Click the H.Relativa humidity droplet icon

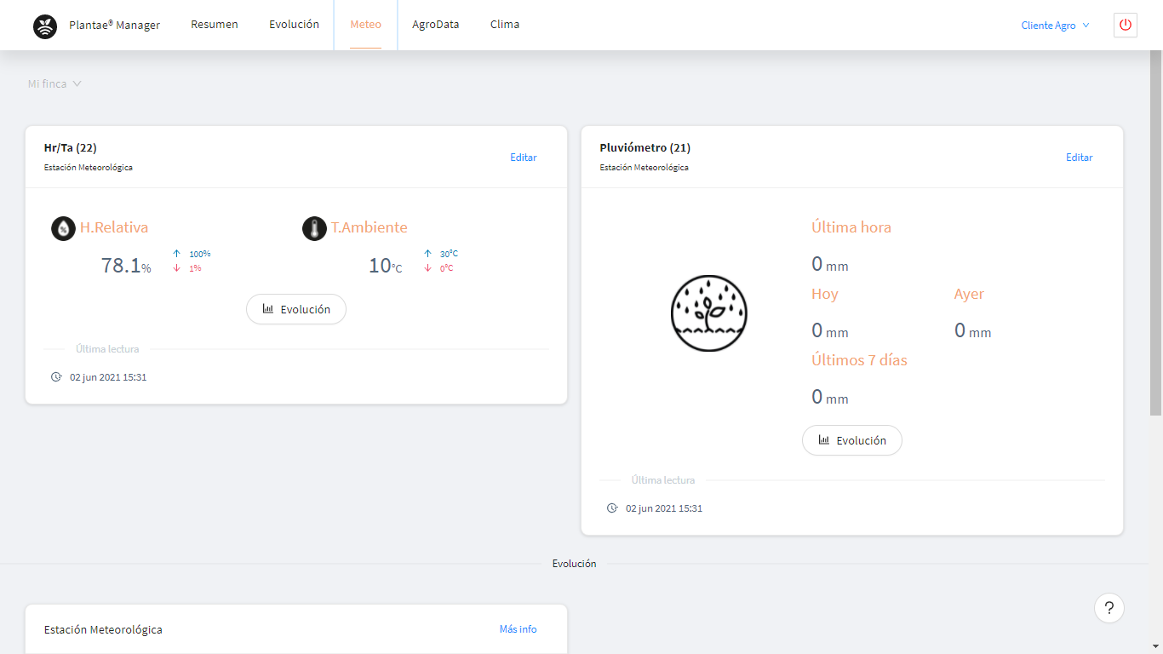pos(63,228)
